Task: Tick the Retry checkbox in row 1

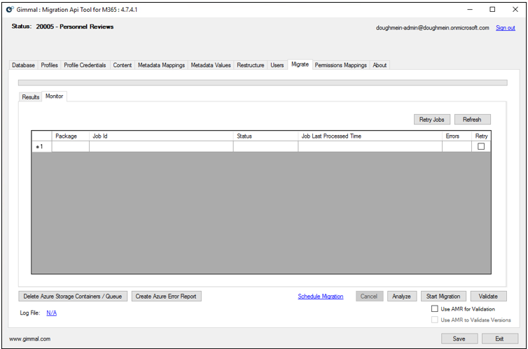Action: [481, 147]
